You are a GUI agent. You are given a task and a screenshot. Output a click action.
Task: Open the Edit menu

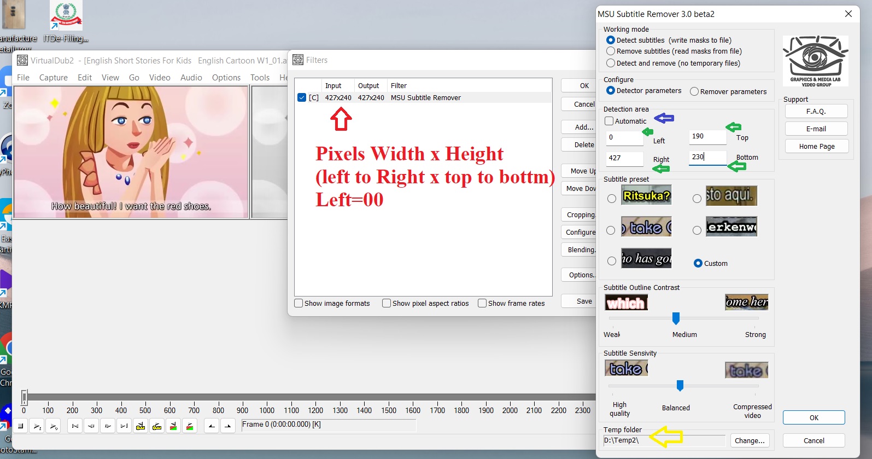[85, 78]
